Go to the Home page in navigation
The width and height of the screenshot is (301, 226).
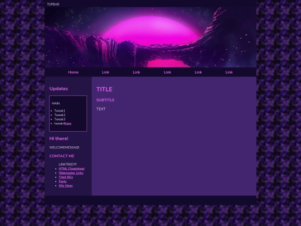pyautogui.click(x=74, y=72)
